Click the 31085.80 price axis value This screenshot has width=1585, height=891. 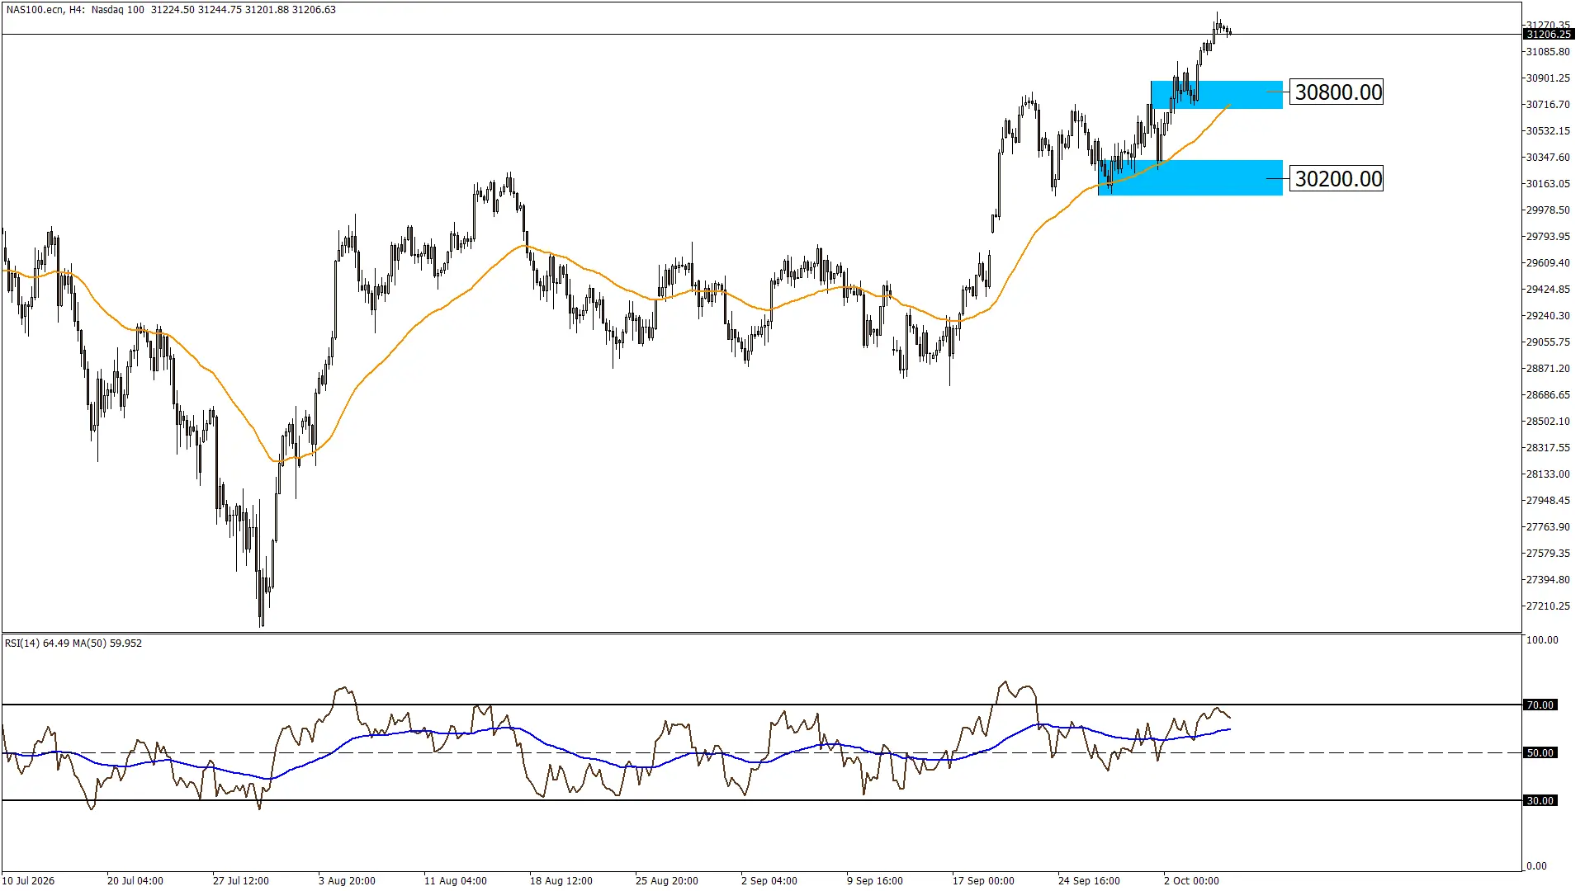pos(1548,52)
